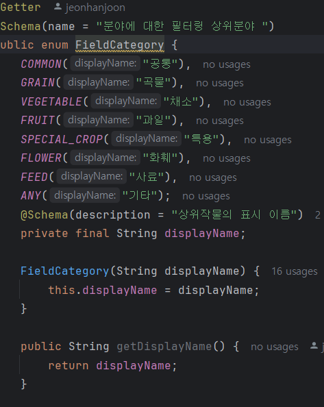Click the constructor's String displayName parameter
324x407 pixels.
click(x=177, y=271)
